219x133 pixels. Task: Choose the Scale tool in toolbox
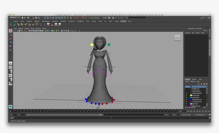tap(10, 50)
